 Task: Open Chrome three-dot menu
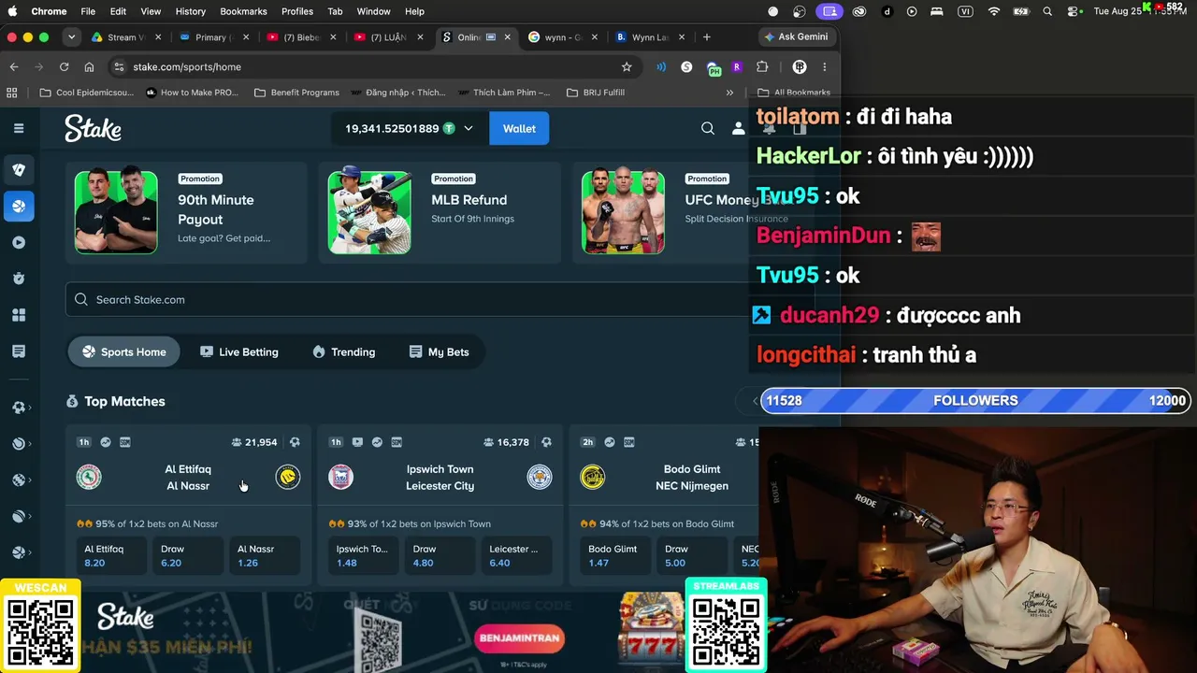point(824,66)
